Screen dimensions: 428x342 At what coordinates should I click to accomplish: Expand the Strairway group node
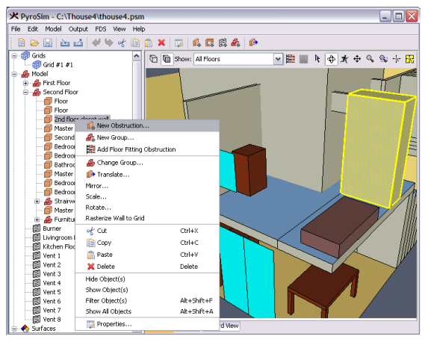click(37, 202)
